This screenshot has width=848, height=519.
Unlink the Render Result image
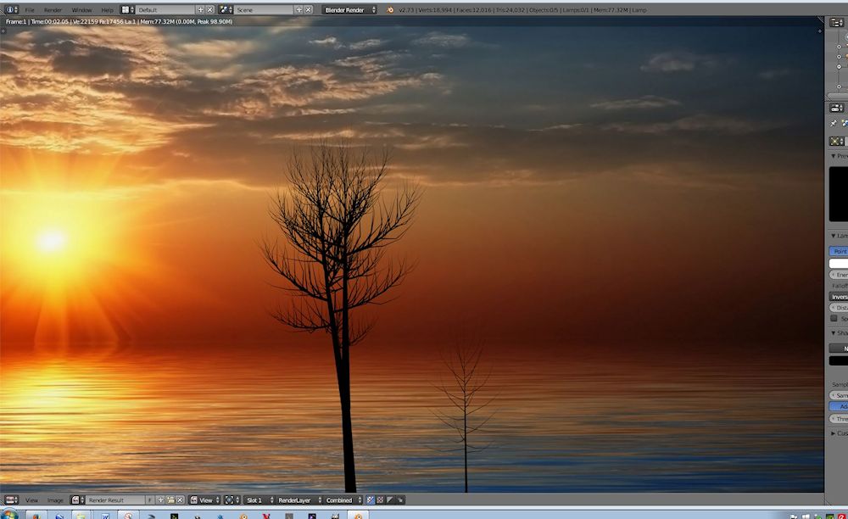(180, 500)
